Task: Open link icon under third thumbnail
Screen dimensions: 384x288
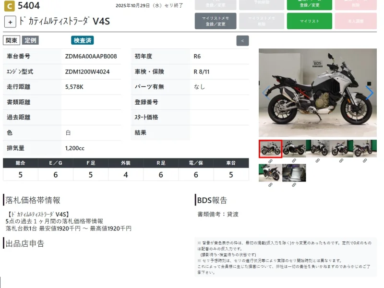Action: 317,160
